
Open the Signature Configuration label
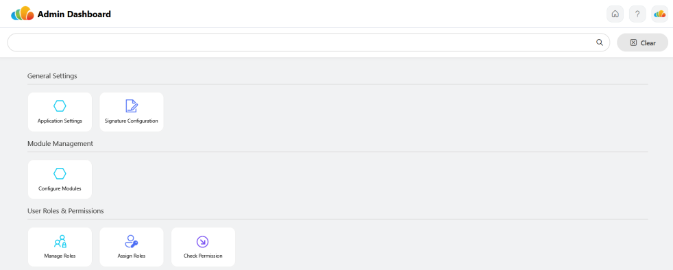click(132, 121)
